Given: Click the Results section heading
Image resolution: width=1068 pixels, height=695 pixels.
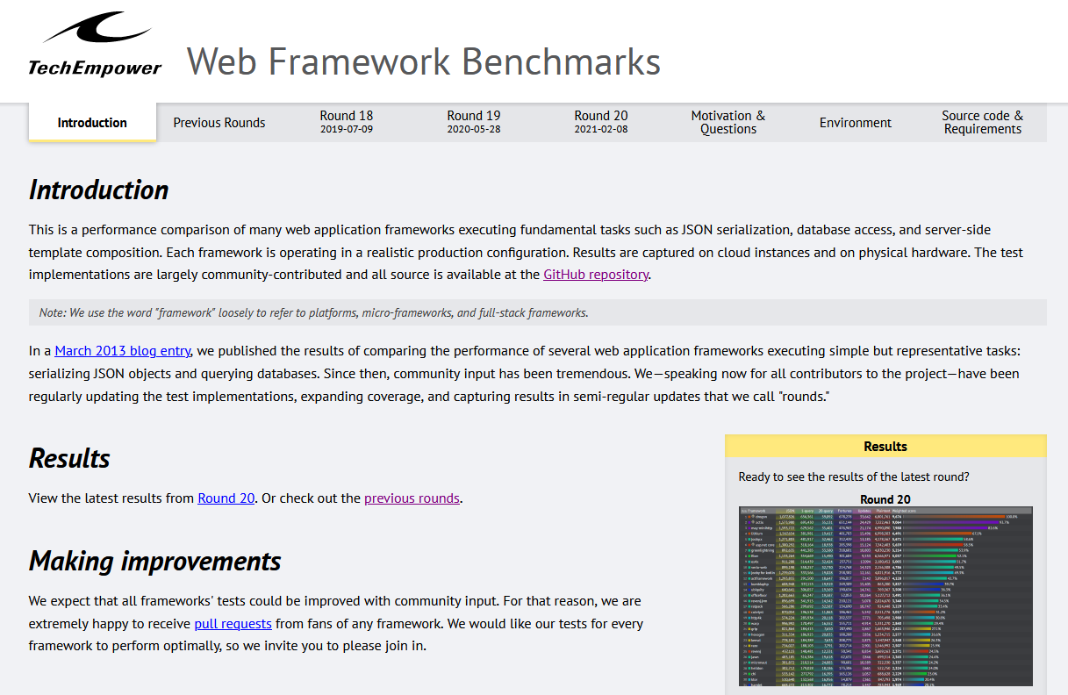Looking at the screenshot, I should pos(69,458).
